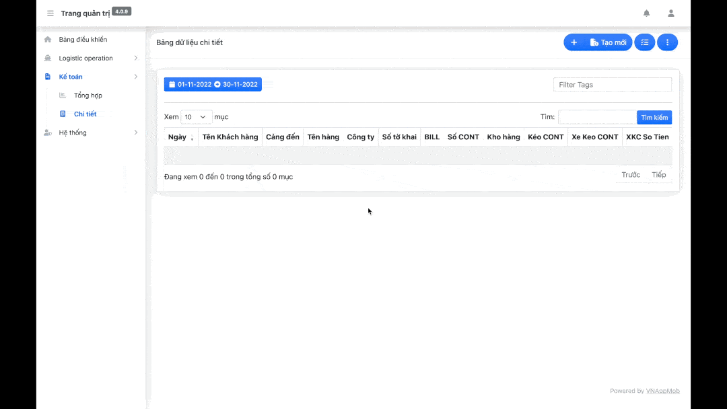Open the VNAppMob link

tap(662, 391)
